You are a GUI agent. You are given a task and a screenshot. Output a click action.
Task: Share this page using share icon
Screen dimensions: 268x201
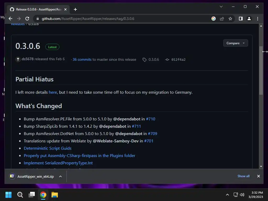pyautogui.click(x=222, y=19)
